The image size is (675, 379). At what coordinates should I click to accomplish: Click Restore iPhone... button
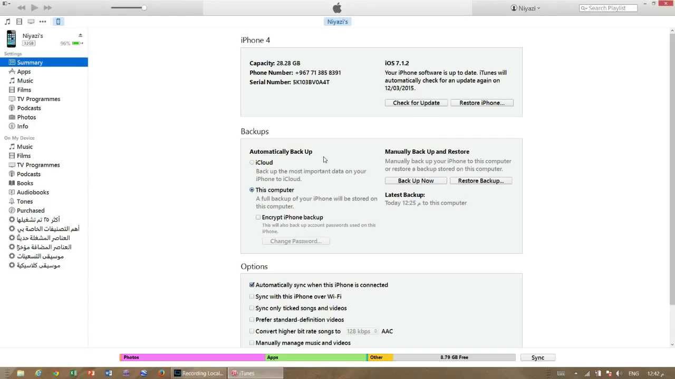pyautogui.click(x=482, y=103)
